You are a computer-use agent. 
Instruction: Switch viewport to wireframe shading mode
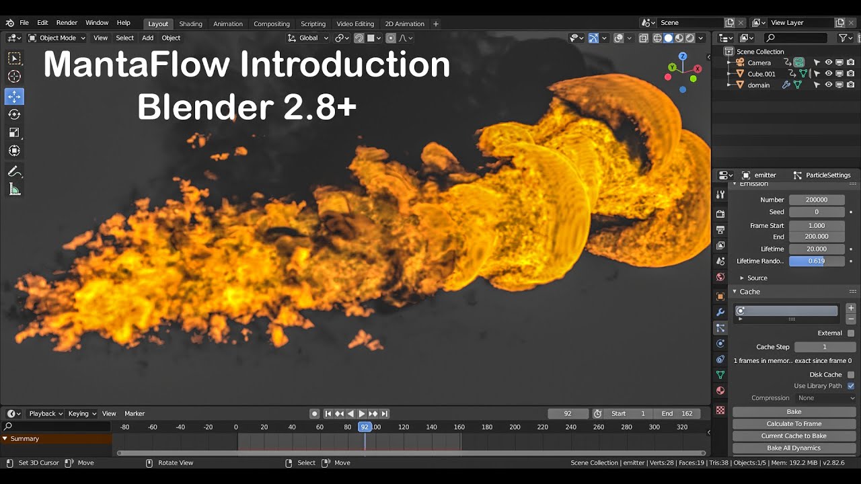[x=657, y=38]
